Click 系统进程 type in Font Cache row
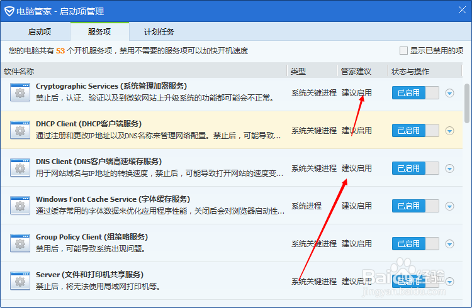472x308 pixels. coord(306,206)
